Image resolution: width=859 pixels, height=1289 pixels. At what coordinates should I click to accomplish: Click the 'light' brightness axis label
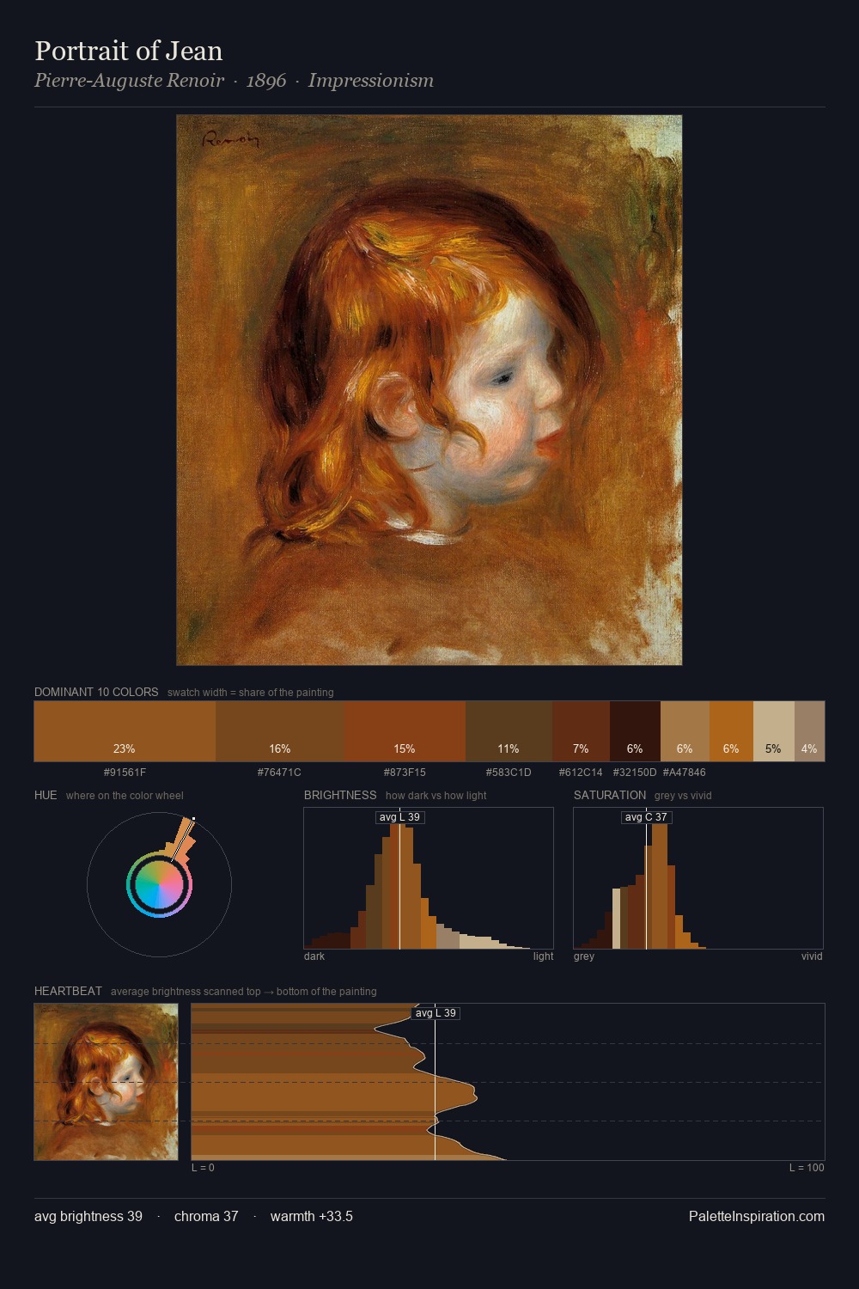pyautogui.click(x=543, y=956)
